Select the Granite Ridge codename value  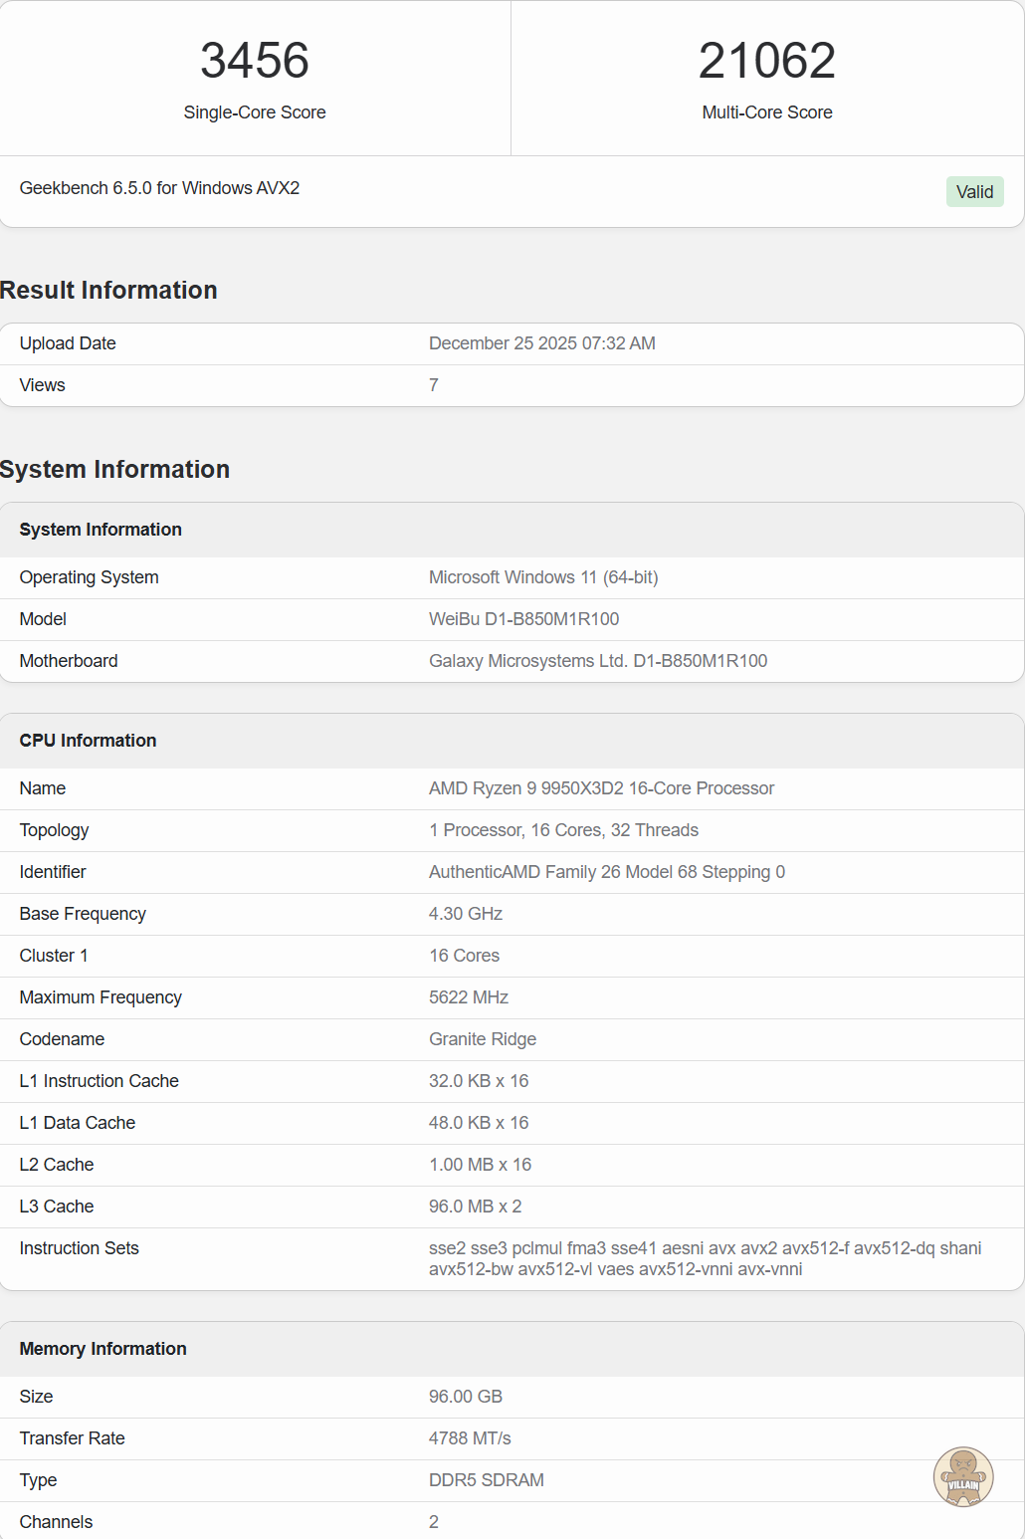(482, 1039)
